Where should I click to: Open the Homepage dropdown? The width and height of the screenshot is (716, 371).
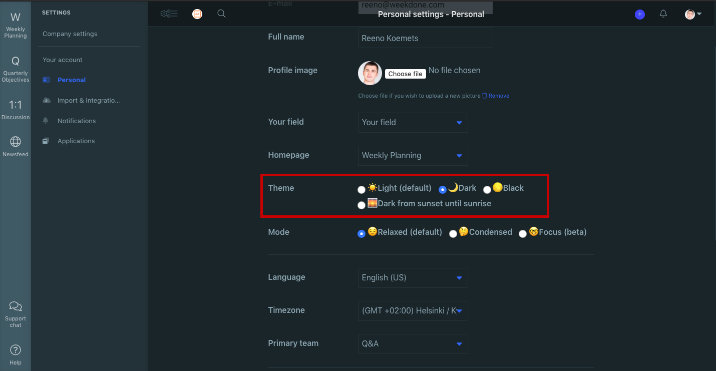413,156
